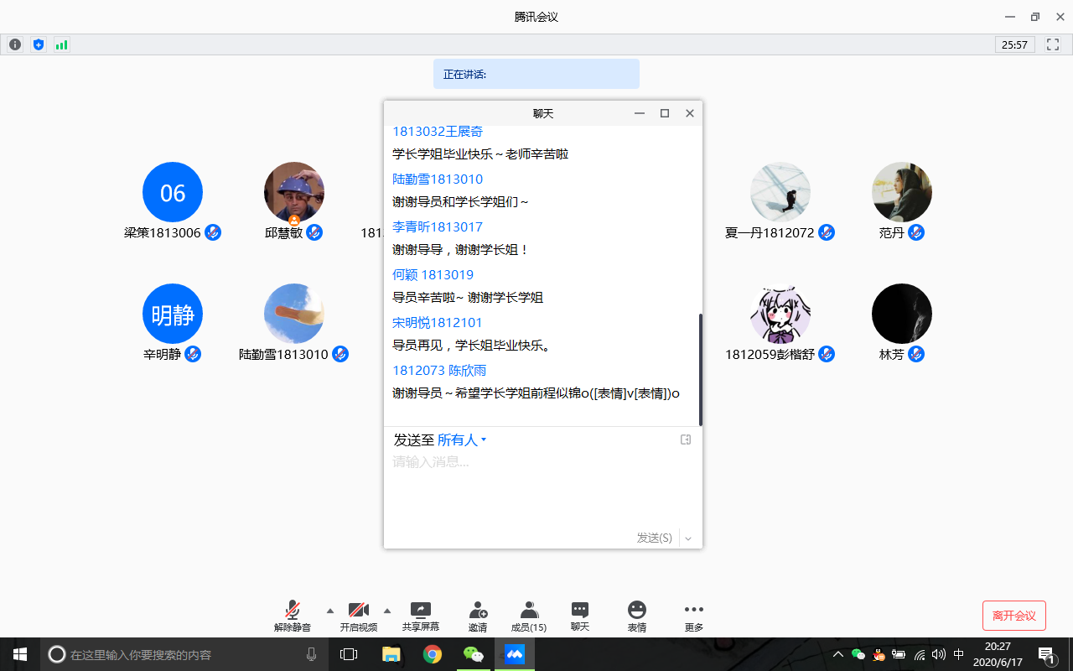
Task: Click sender name 1813032王展奇
Action: coord(438,132)
